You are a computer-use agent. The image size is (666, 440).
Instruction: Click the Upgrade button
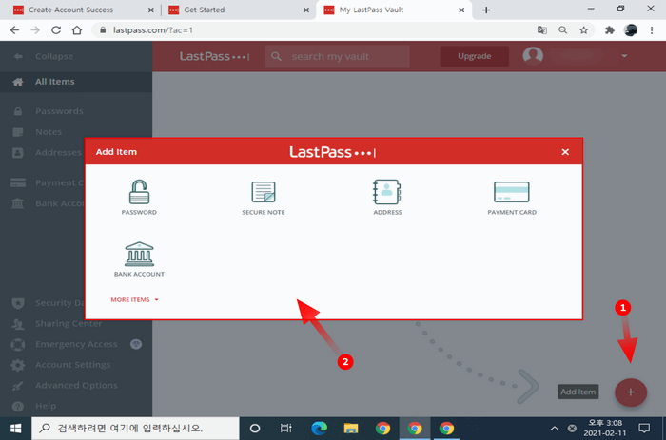[475, 56]
